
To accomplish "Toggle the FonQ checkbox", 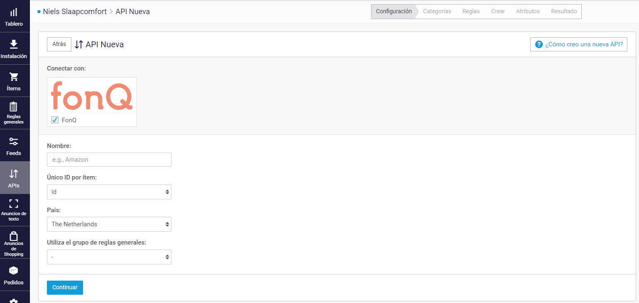I will 55,120.
